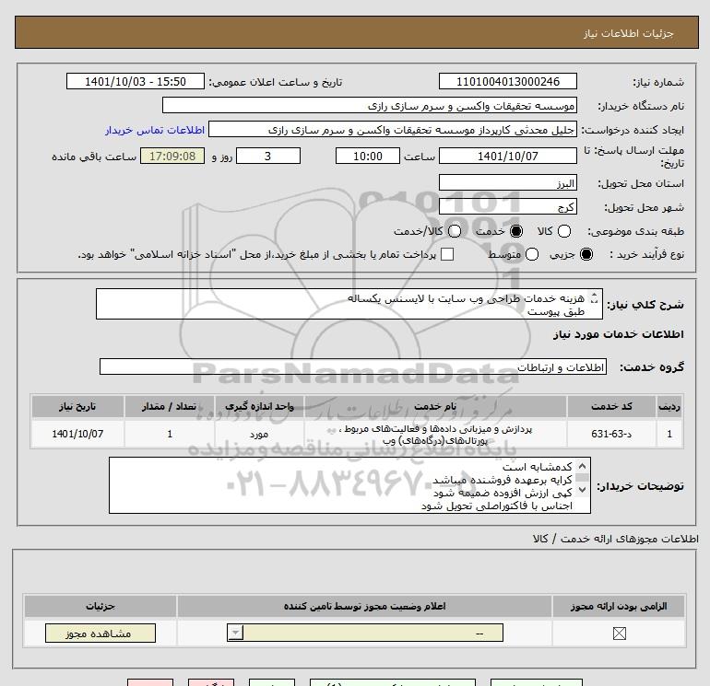Click the جزئیات اطلاعات نیاز page title
The width and height of the screenshot is (710, 686).
pos(629,33)
